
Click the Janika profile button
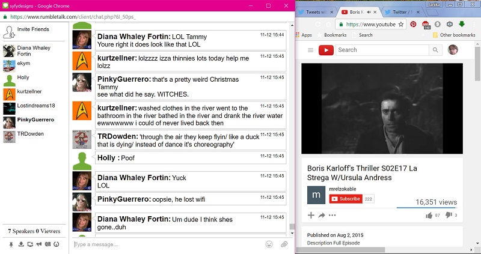434,4
